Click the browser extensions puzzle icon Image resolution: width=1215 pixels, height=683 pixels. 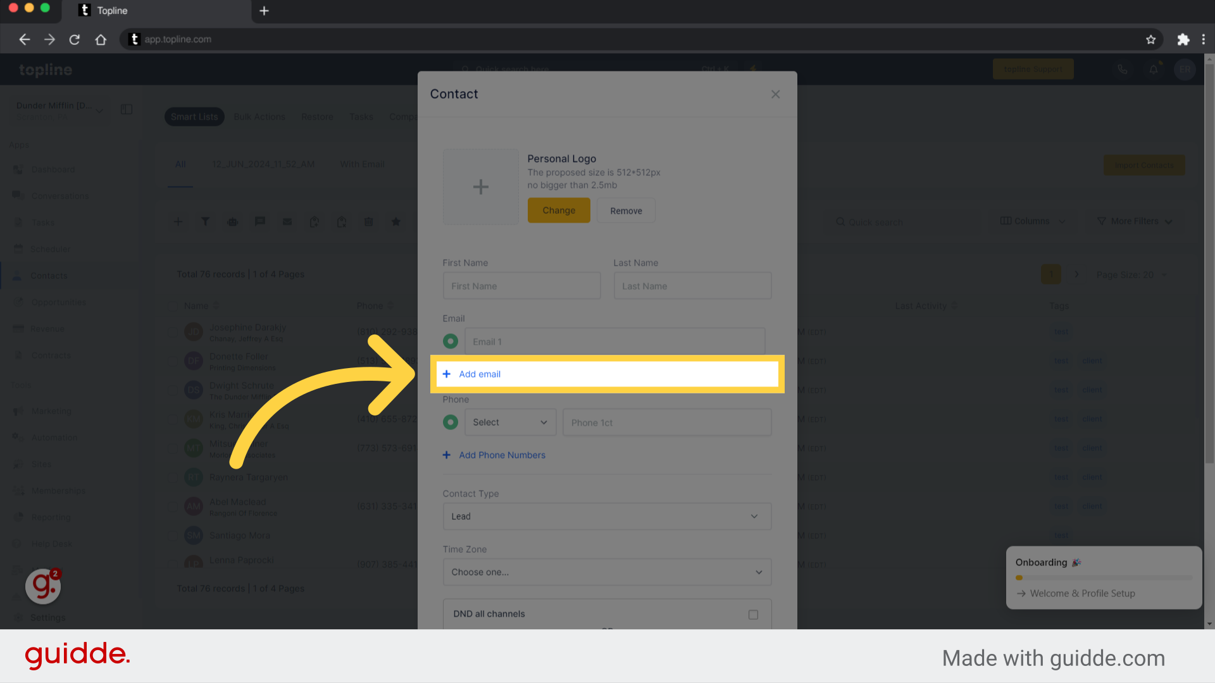click(1183, 39)
